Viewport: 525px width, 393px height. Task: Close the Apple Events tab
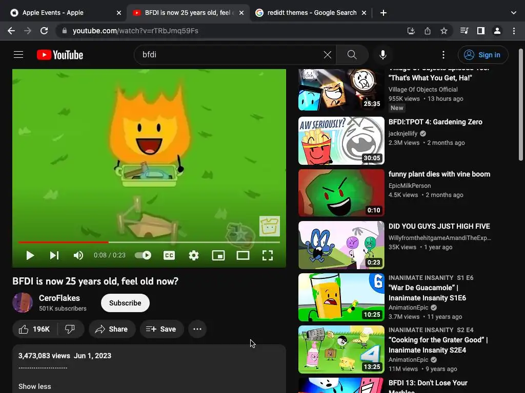coord(119,13)
